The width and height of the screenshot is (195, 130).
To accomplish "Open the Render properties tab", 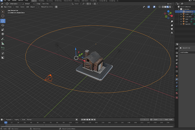I will (177, 53).
